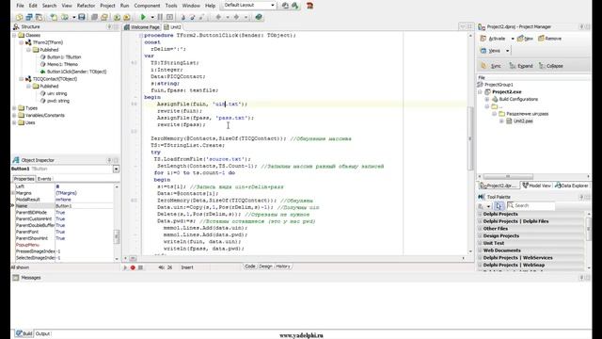Screen dimensions: 602x339
Task: Open the Run button dropdown arrow
Action: click(x=152, y=17)
